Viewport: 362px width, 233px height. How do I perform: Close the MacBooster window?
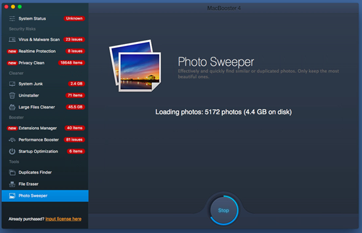click(x=6, y=6)
